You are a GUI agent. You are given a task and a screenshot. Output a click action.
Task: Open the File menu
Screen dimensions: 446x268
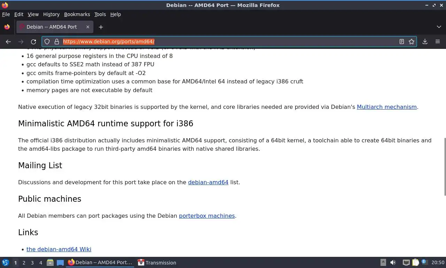point(6,14)
